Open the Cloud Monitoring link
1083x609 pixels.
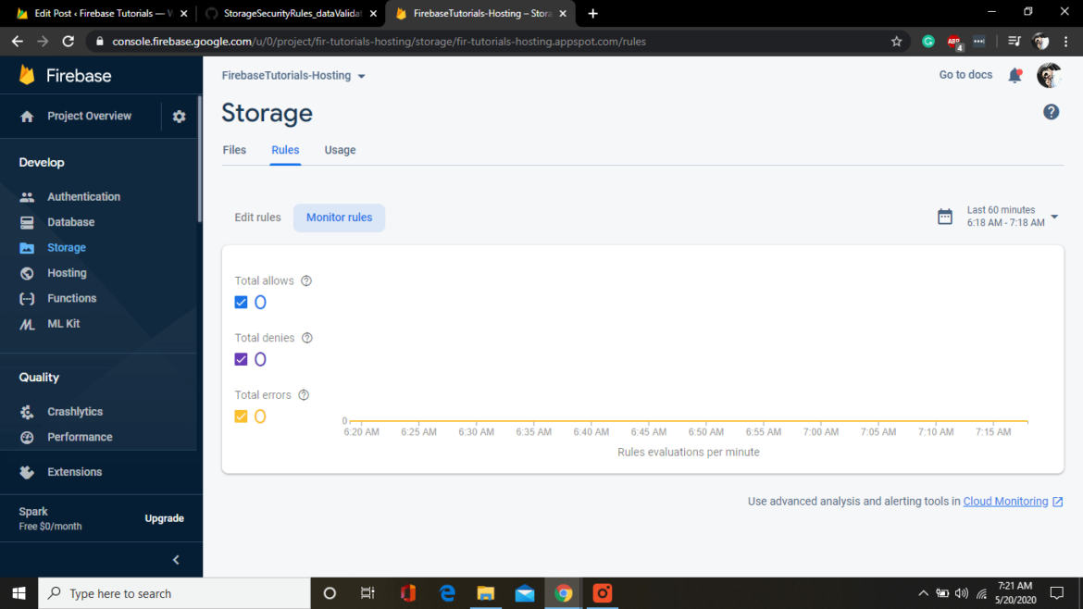click(x=1005, y=501)
